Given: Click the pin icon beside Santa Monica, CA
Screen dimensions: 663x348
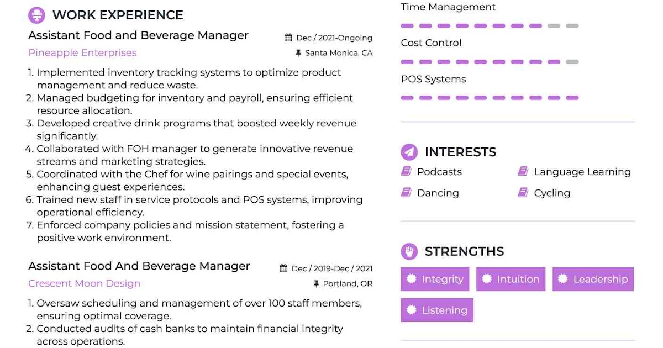Looking at the screenshot, I should (x=298, y=53).
